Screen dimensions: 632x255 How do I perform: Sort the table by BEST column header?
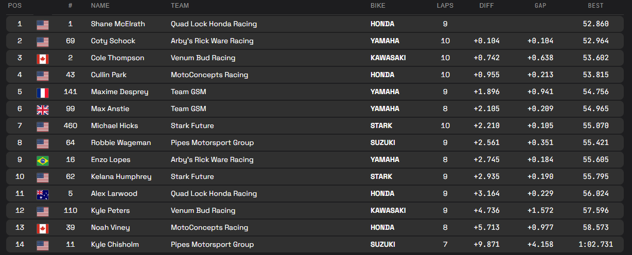coord(595,6)
